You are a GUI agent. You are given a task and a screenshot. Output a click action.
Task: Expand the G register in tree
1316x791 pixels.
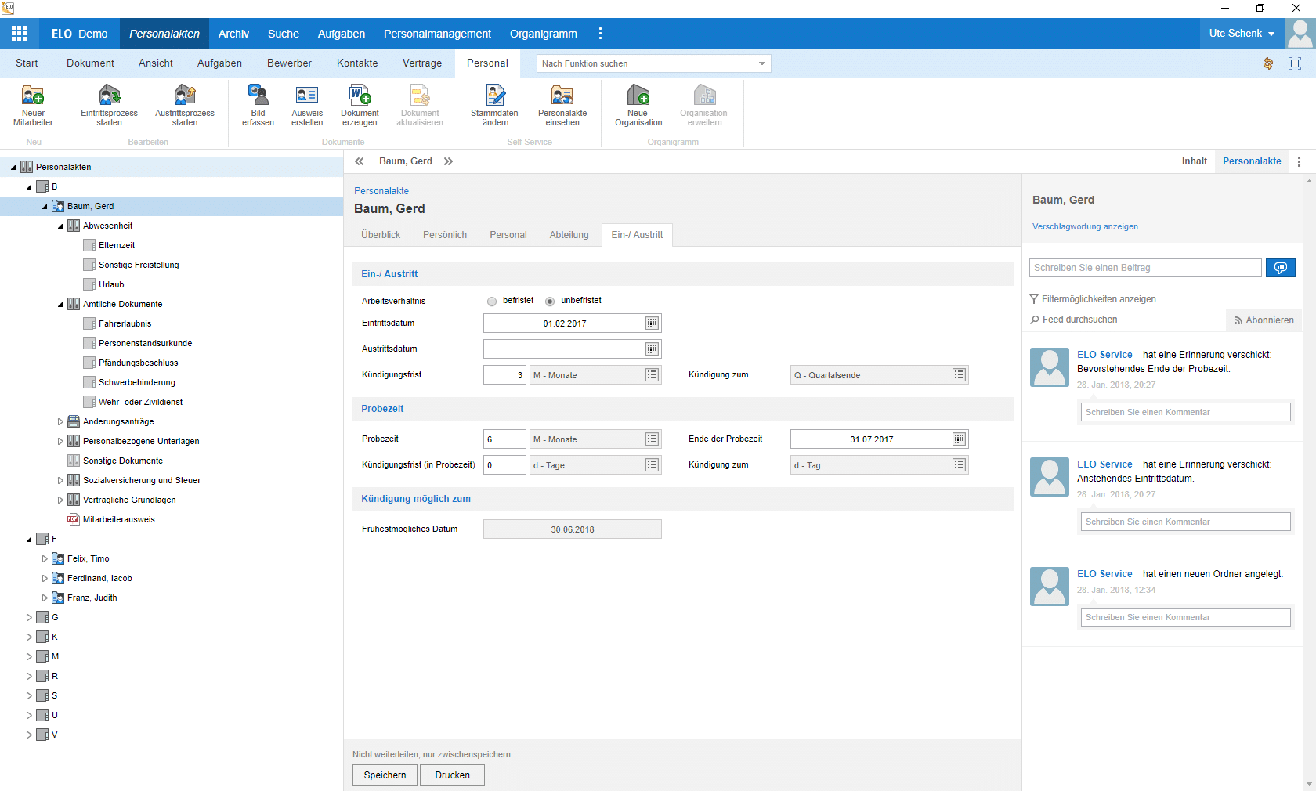(29, 617)
